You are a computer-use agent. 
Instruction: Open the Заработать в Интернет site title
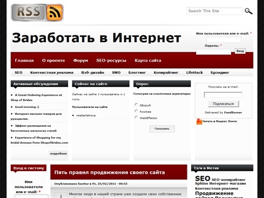(x=97, y=38)
